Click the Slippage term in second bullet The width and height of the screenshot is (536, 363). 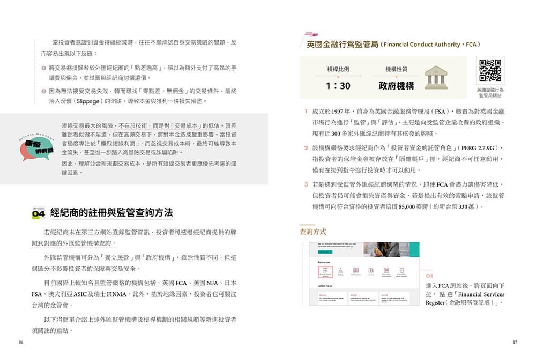(x=88, y=101)
